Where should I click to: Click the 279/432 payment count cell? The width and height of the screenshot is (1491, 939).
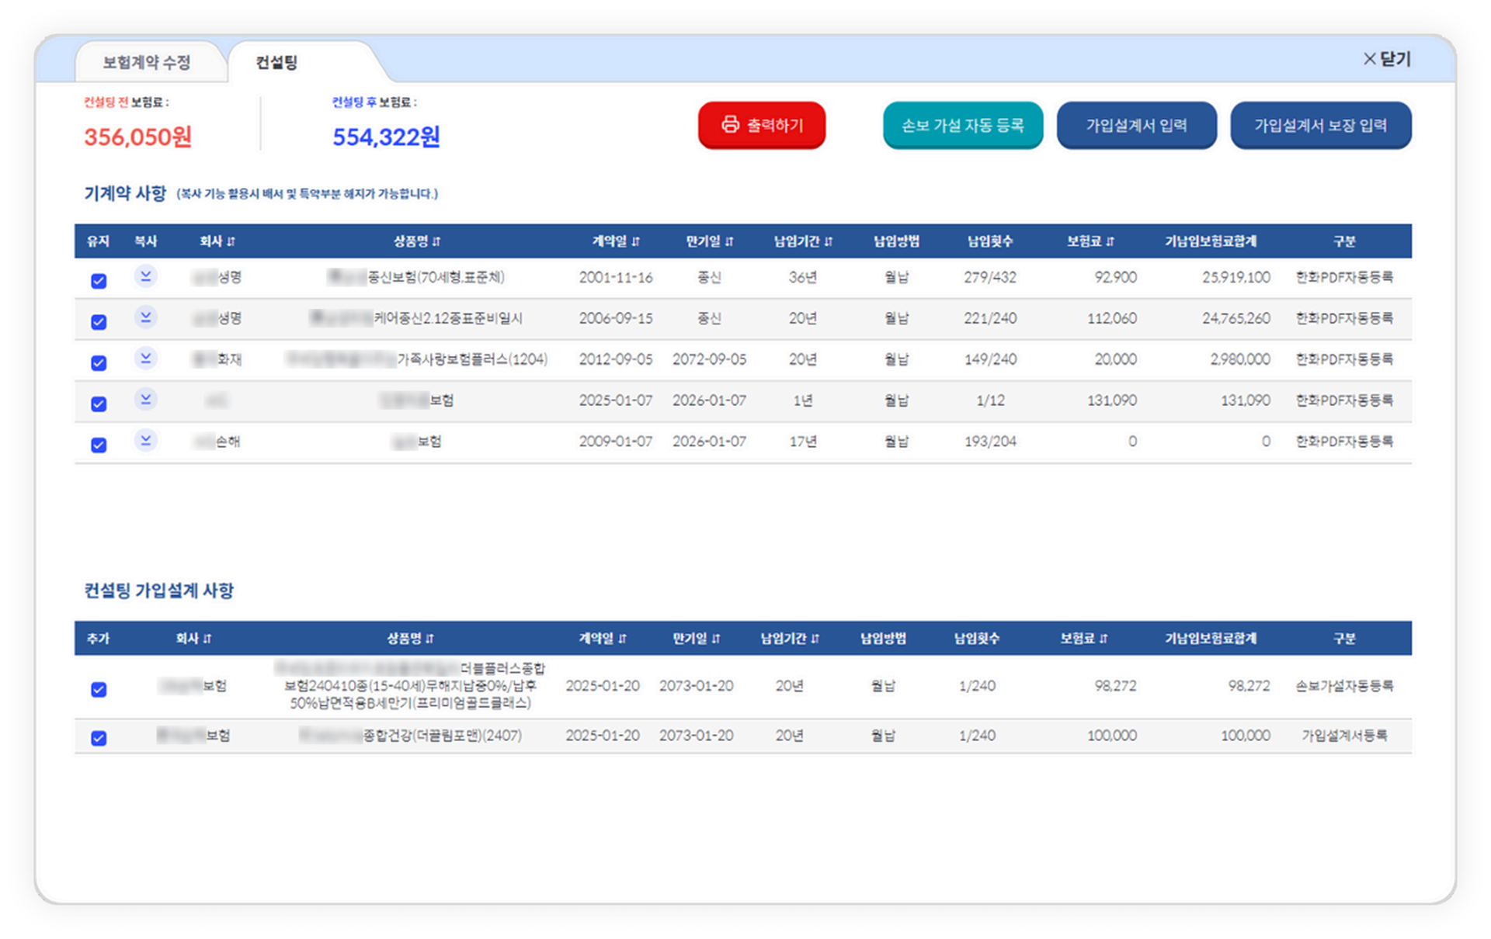pyautogui.click(x=990, y=277)
